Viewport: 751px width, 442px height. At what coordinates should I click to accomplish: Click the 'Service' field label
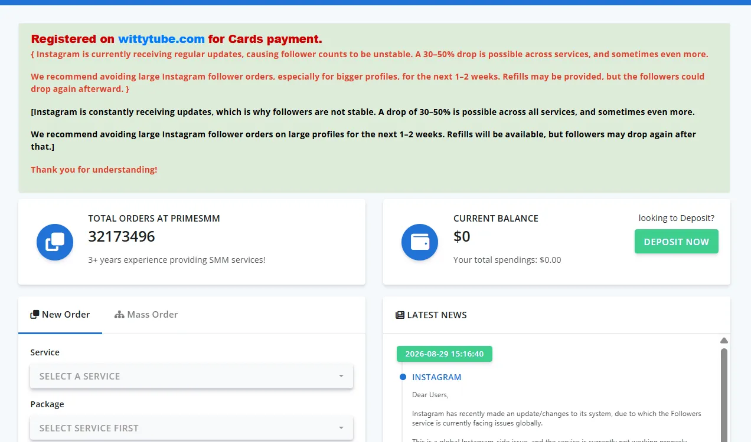pyautogui.click(x=45, y=352)
